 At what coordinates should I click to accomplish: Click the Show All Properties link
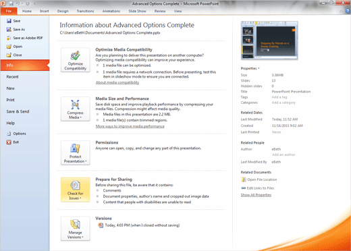click(x=256, y=195)
